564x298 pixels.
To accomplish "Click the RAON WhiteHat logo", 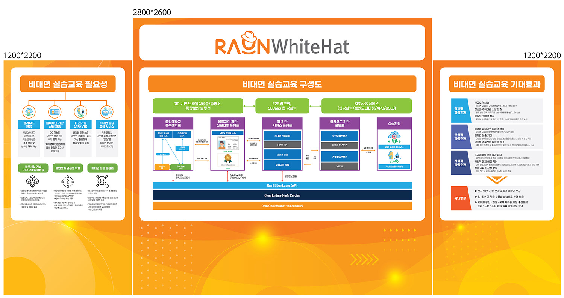I will pos(282,44).
